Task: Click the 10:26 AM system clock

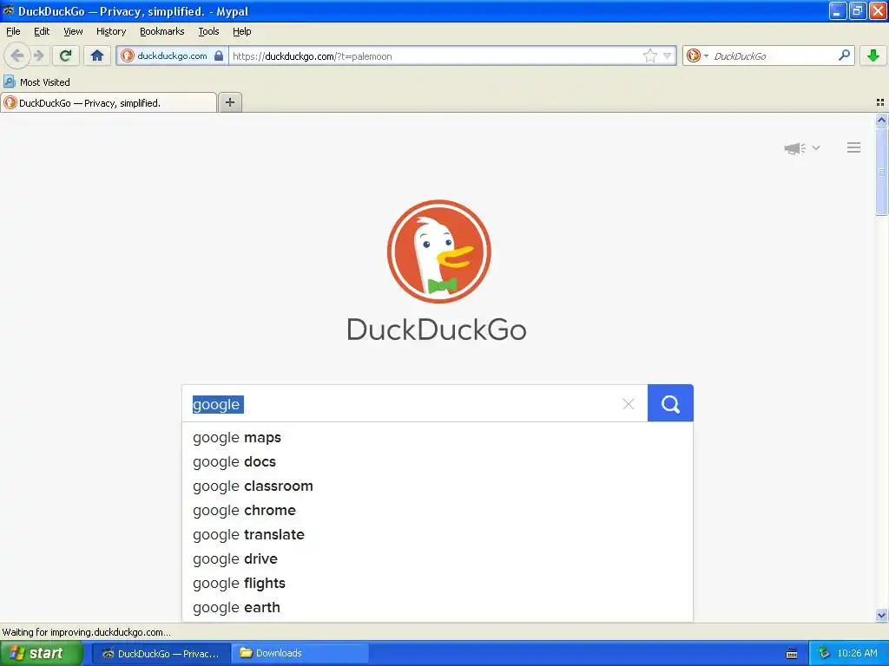Action: coord(857,653)
